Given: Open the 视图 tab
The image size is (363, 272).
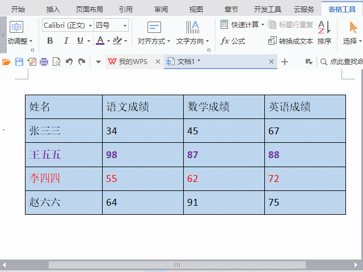Looking at the screenshot, I should [196, 10].
